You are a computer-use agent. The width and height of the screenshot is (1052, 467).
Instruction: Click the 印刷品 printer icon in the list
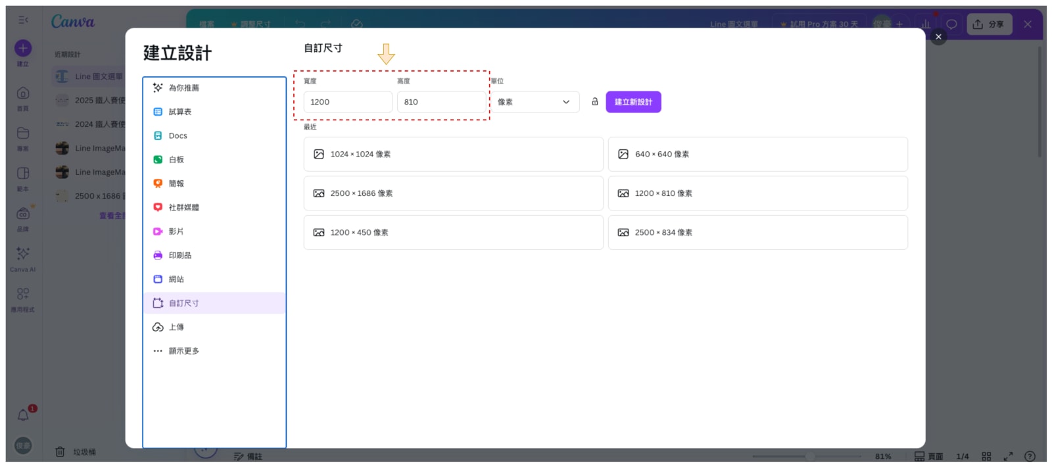click(158, 255)
